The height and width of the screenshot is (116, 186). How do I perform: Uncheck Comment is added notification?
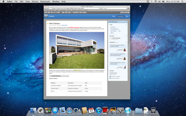tap(110, 78)
